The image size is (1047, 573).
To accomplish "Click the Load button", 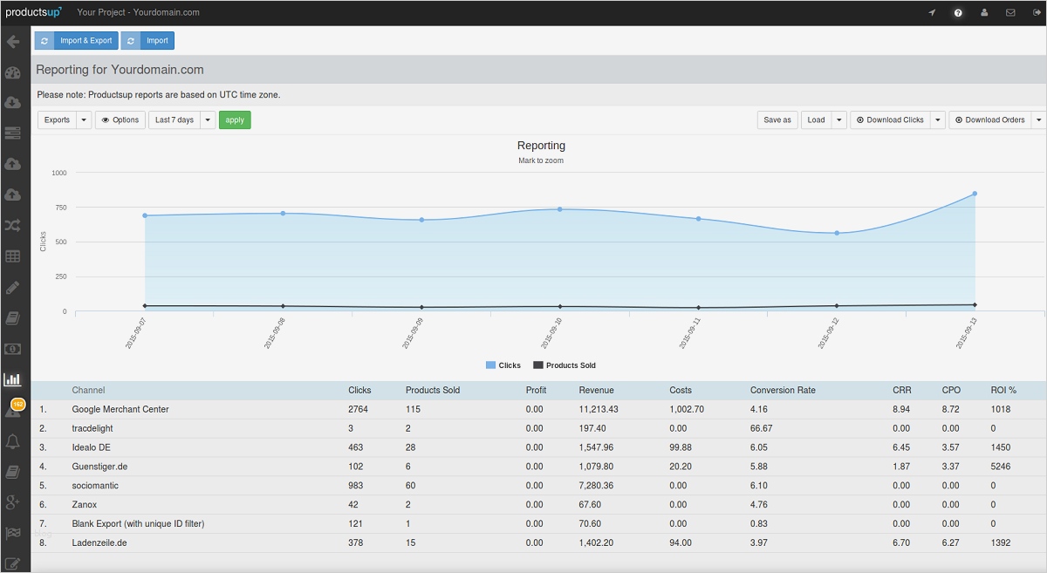I will click(x=816, y=119).
